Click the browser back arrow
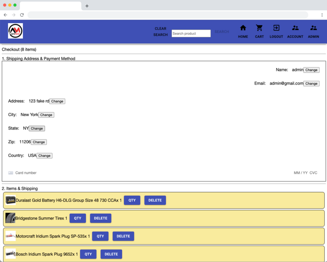 pos(5,15)
